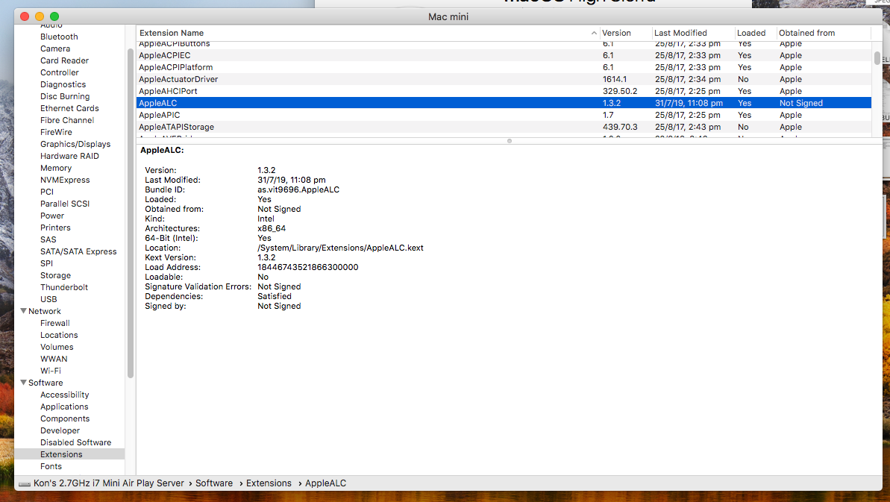
Task: Select Disc Burning in sidebar
Action: [65, 96]
